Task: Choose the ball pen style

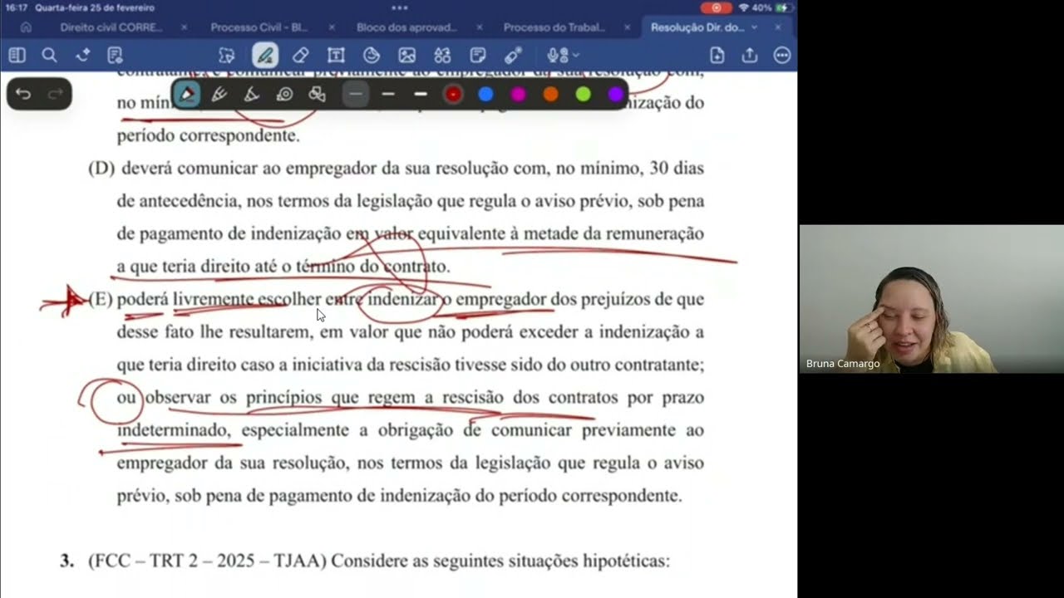Action: (x=219, y=94)
